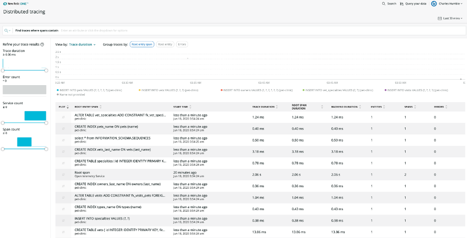Toggle Name not provided legend entry
The height and width of the screenshot is (238, 467).
point(70,95)
